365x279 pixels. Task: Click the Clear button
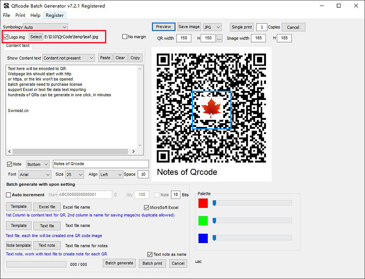[120, 58]
